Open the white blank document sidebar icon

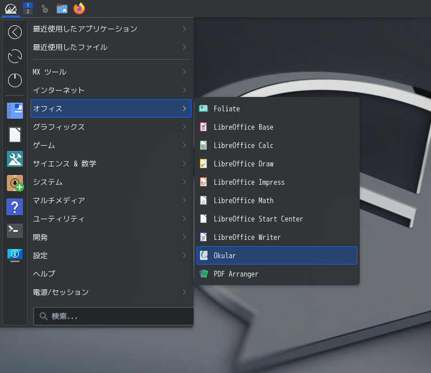coord(15,135)
